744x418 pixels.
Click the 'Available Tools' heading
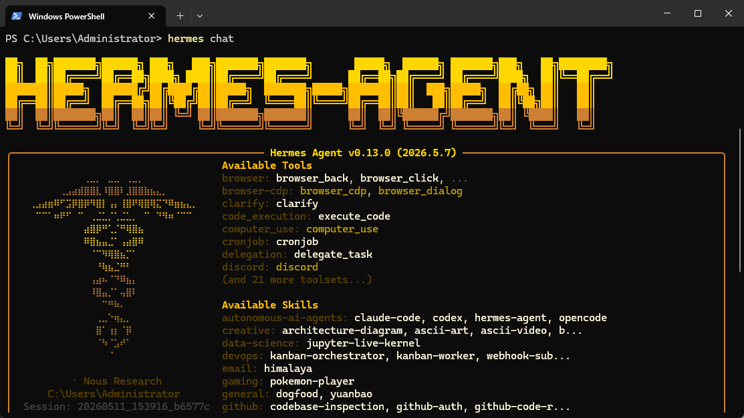click(x=267, y=166)
